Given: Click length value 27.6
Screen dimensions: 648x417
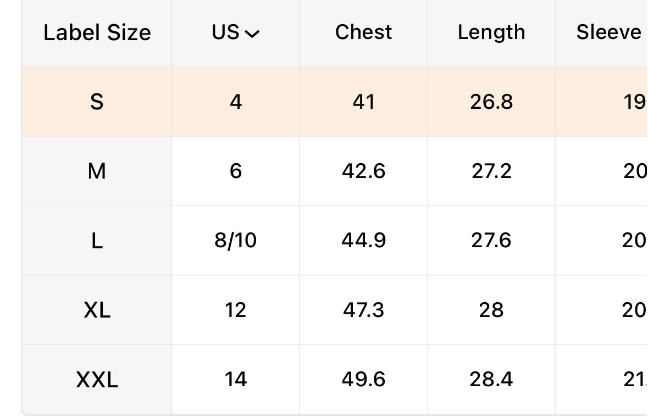Looking at the screenshot, I should [491, 241].
